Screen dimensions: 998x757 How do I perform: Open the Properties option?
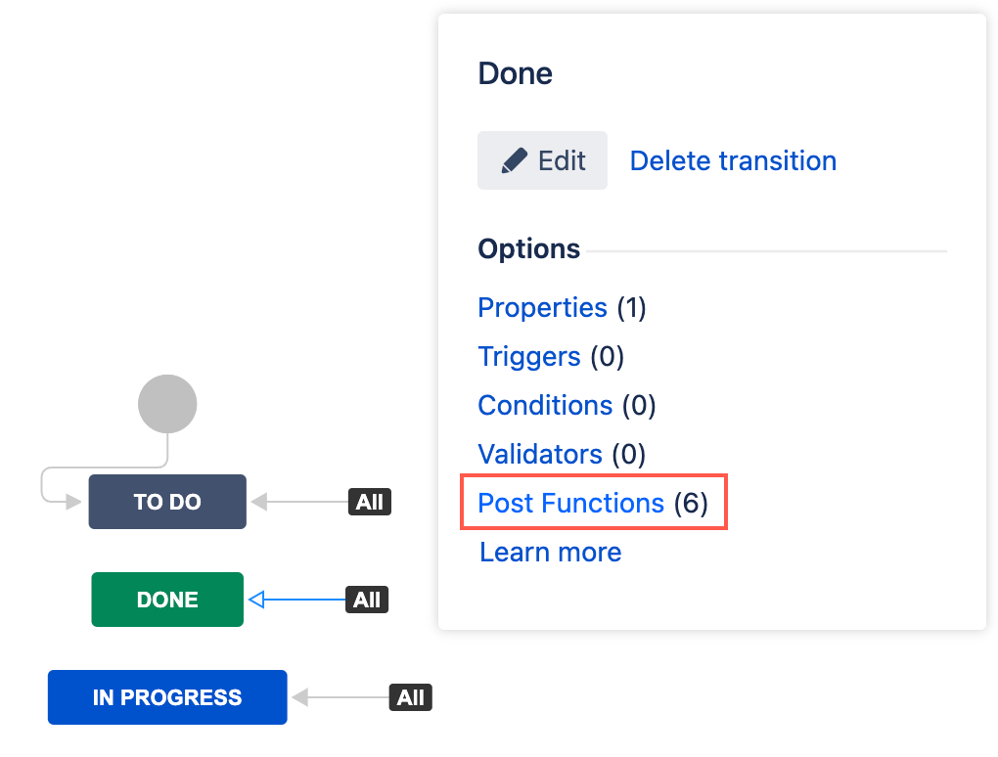[542, 308]
